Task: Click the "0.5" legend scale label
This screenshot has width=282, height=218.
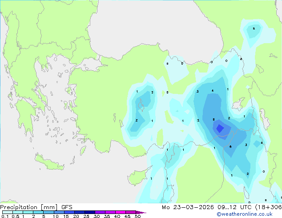Action: click(16, 216)
